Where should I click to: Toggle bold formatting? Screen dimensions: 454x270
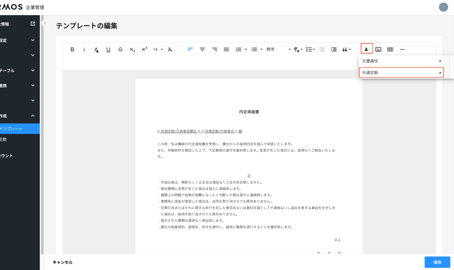point(72,50)
